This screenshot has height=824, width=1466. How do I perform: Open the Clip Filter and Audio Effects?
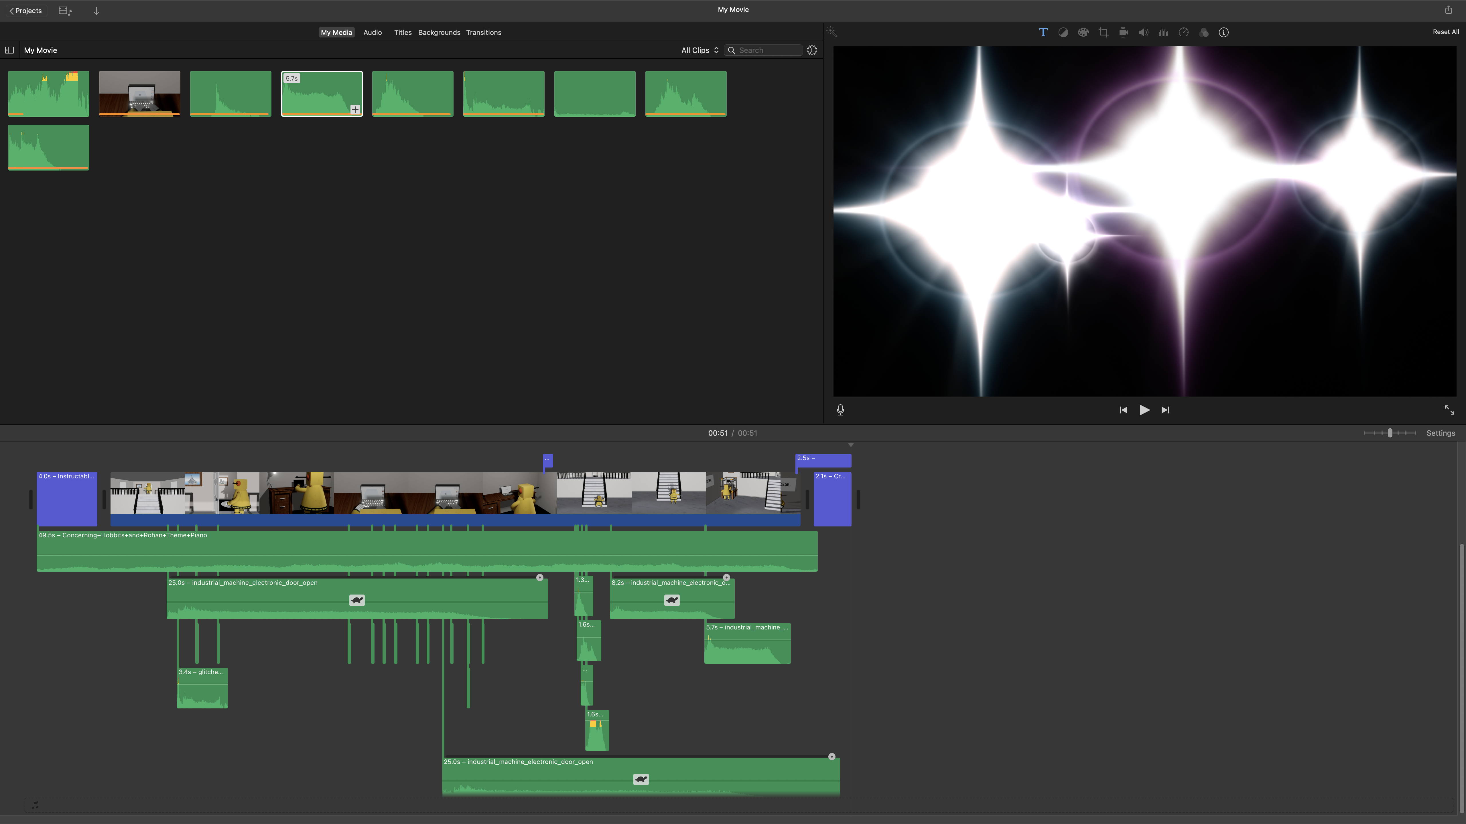[1204, 32]
